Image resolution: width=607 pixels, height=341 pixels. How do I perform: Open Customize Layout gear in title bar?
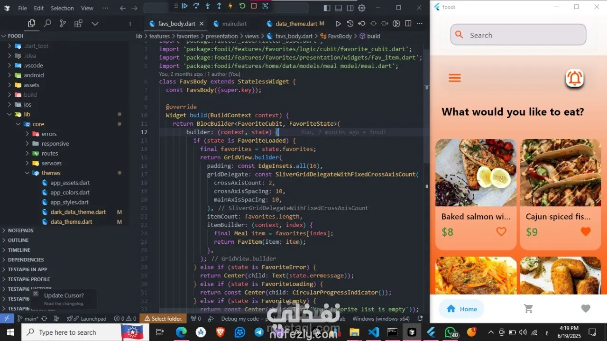(362, 8)
